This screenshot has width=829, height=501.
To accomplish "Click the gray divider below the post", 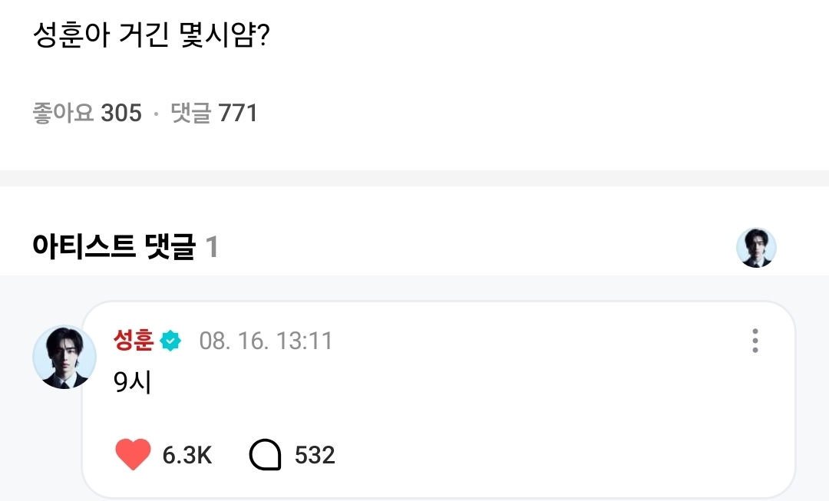I will pos(414,178).
